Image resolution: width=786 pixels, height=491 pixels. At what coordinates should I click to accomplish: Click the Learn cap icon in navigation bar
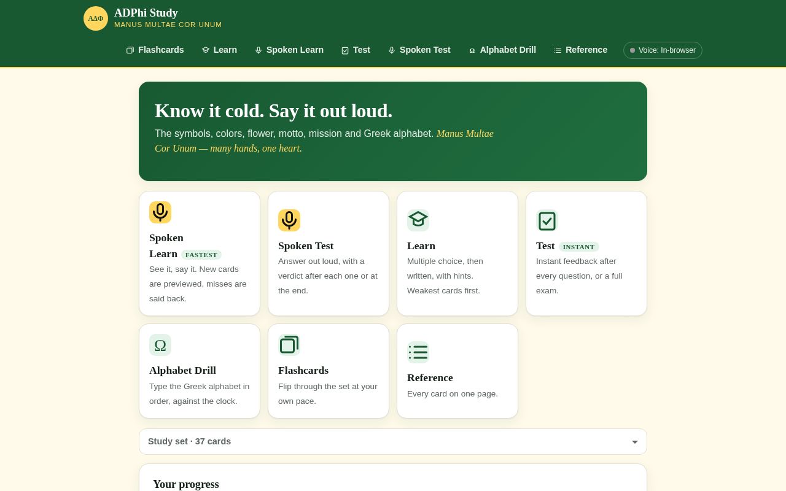click(x=206, y=50)
